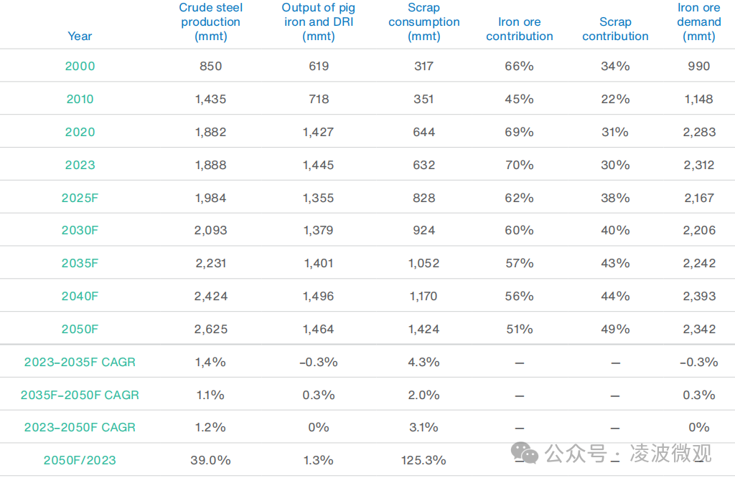Select the 2,625 crude steel production cell
This screenshot has width=735, height=483.
pyautogui.click(x=211, y=329)
